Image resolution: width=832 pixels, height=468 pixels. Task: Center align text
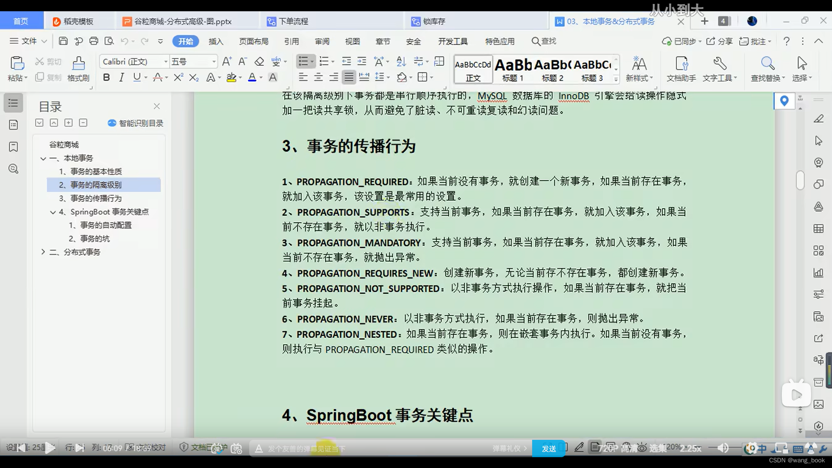(318, 78)
